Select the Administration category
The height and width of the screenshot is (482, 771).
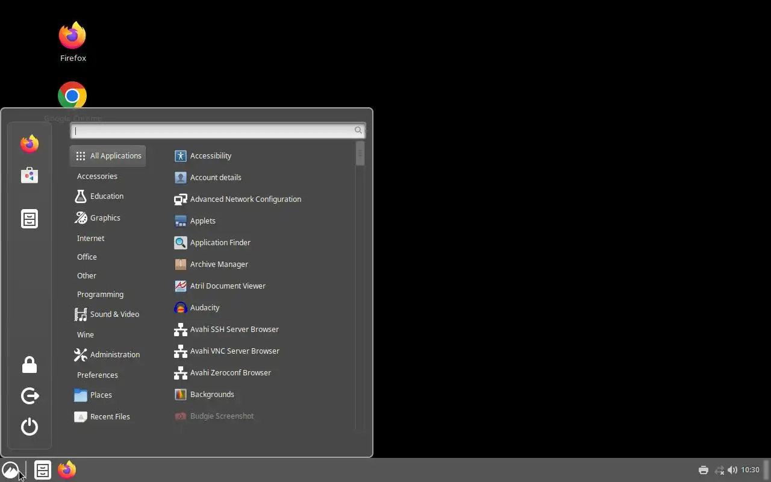[108, 354]
